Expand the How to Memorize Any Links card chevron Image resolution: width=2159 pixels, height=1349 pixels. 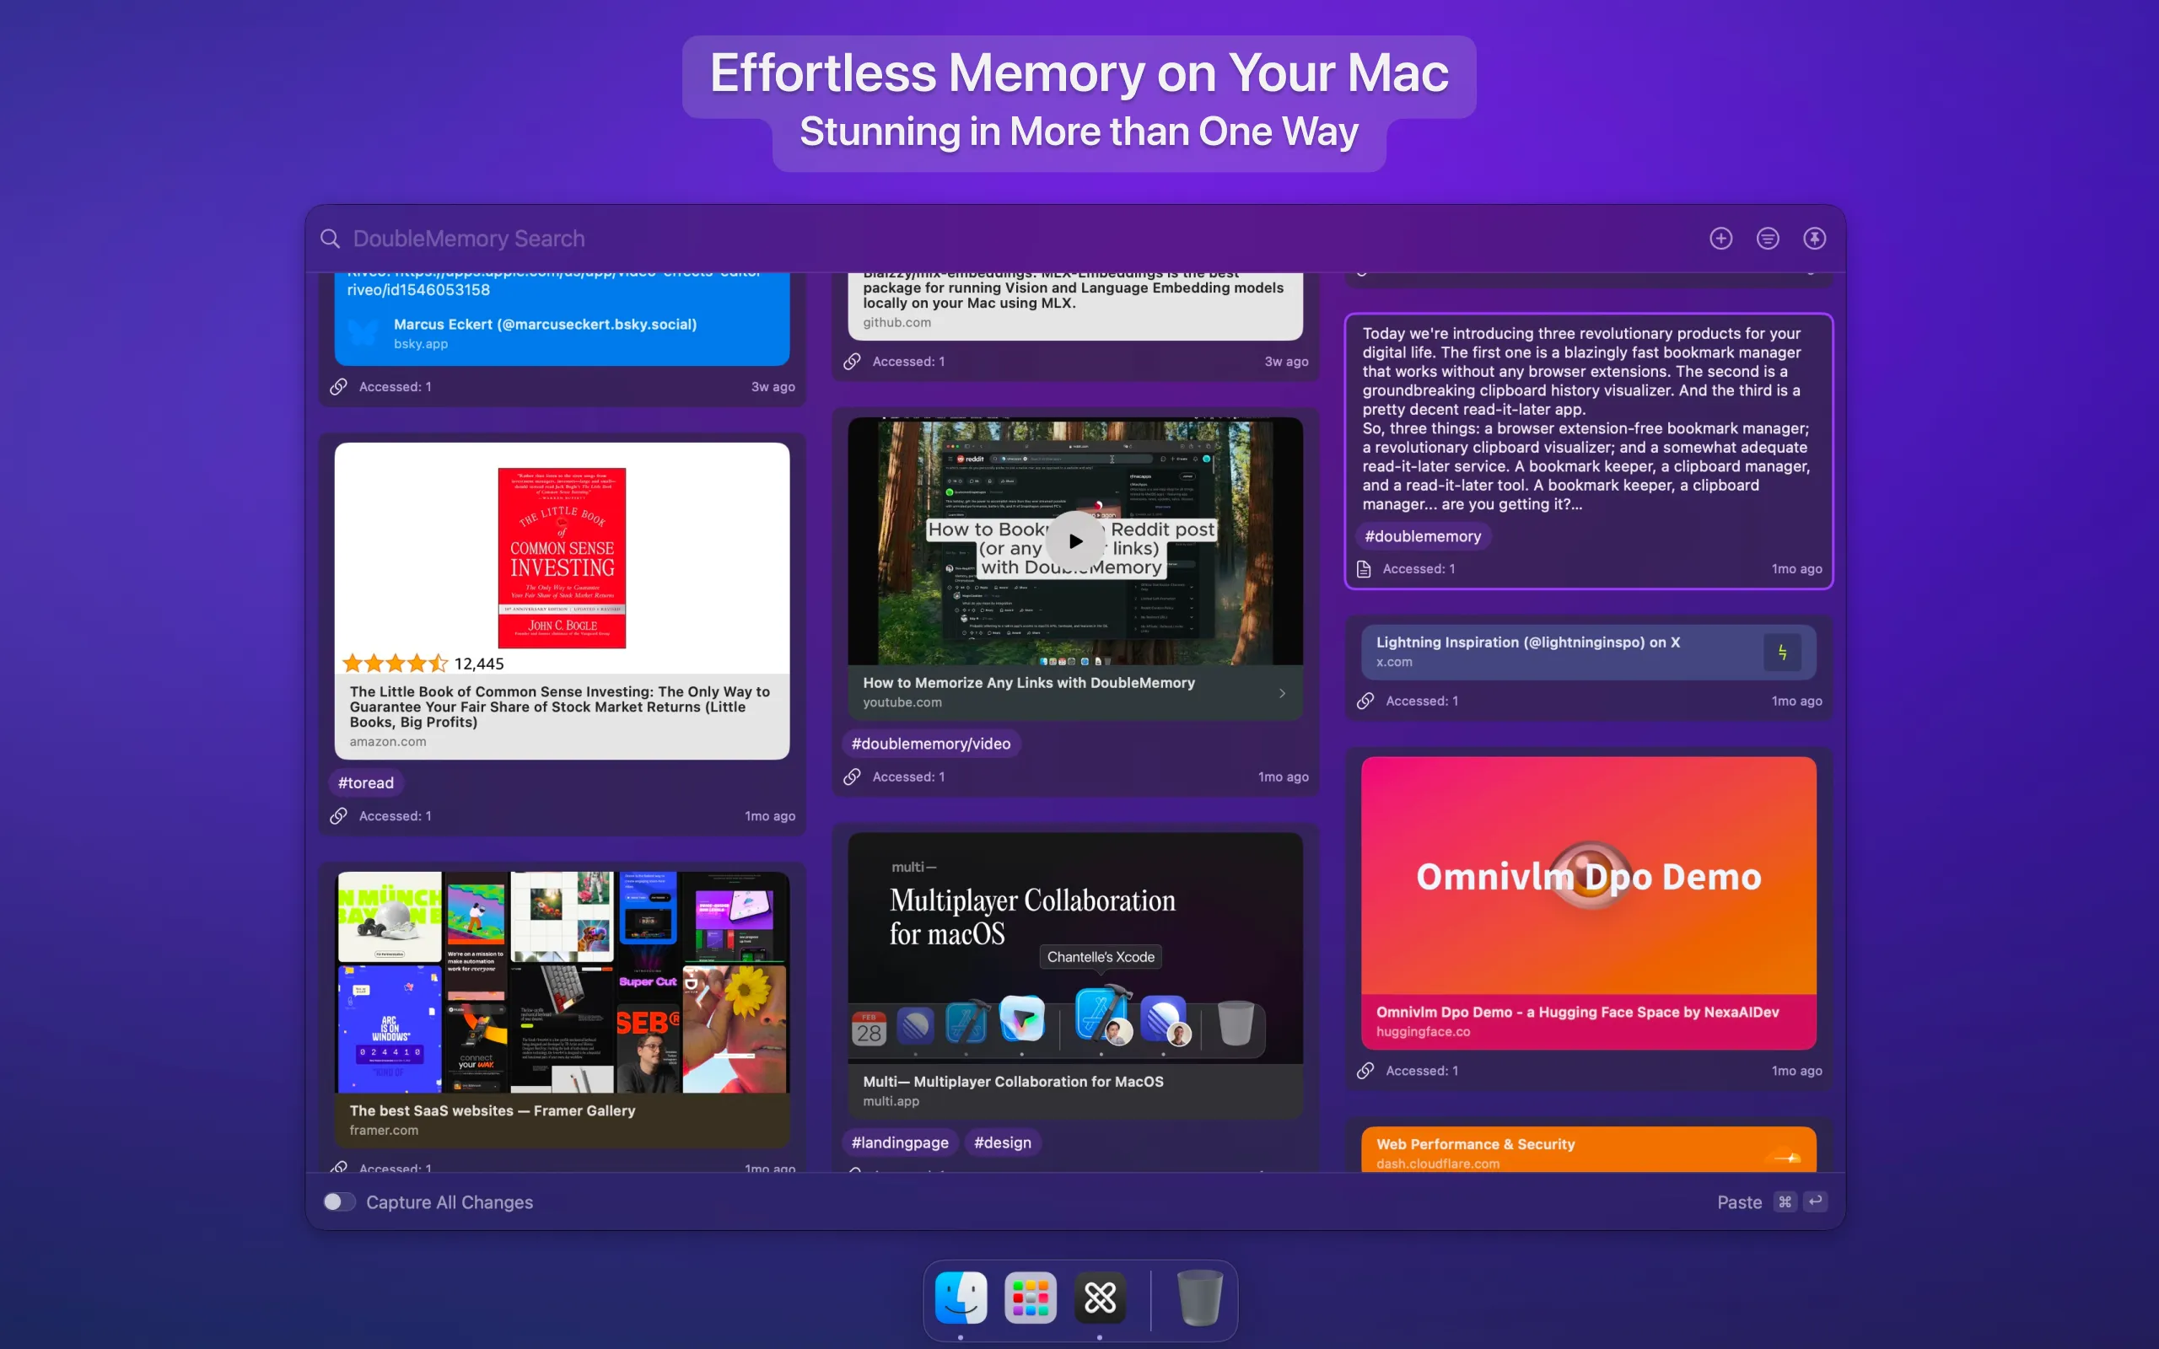(1283, 693)
